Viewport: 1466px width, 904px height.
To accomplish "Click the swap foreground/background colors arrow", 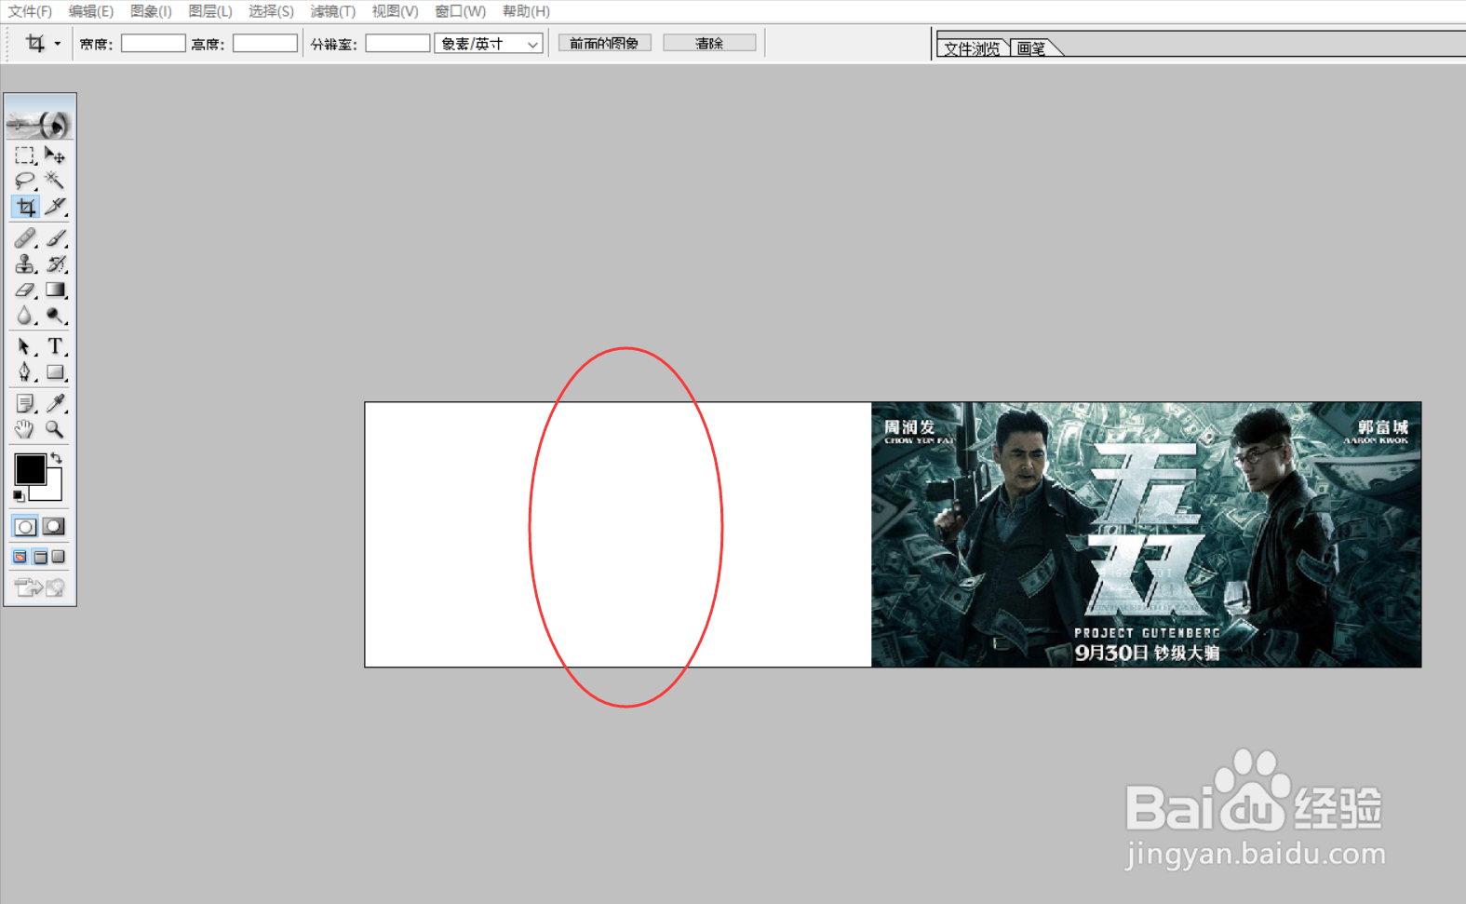I will click(x=56, y=458).
